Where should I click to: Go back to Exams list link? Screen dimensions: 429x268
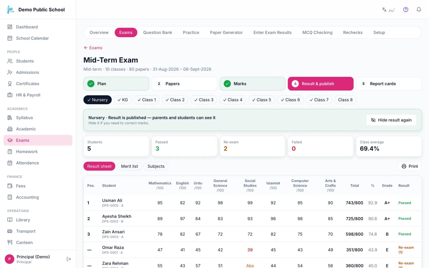93,48
